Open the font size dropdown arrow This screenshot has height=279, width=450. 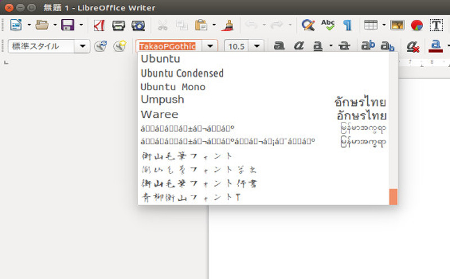click(257, 46)
